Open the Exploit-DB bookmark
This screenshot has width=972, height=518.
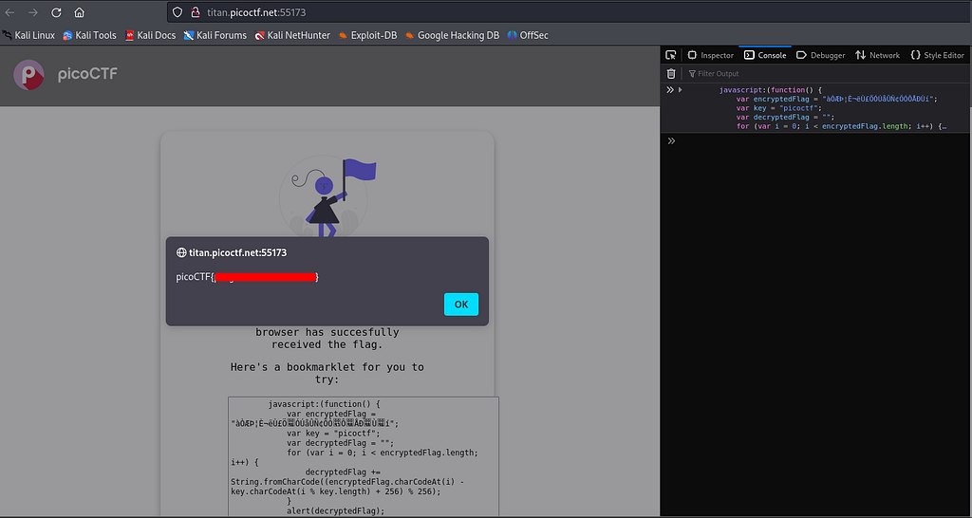tap(367, 35)
